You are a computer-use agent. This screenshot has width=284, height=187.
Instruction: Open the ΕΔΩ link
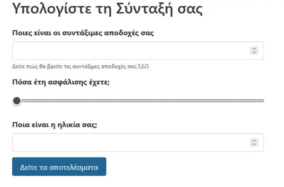tap(143, 67)
